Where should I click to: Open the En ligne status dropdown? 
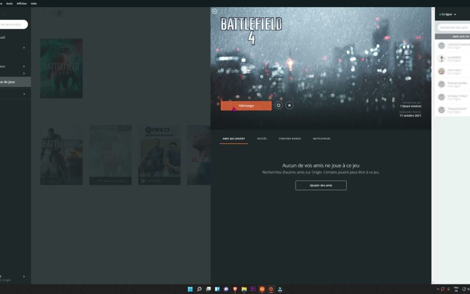pyautogui.click(x=448, y=14)
